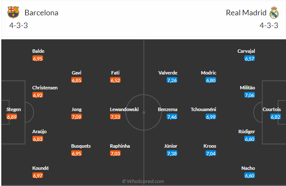Select Lewandowski's 7,53 rating badge
The width and height of the screenshot is (286, 186).
[115, 117]
